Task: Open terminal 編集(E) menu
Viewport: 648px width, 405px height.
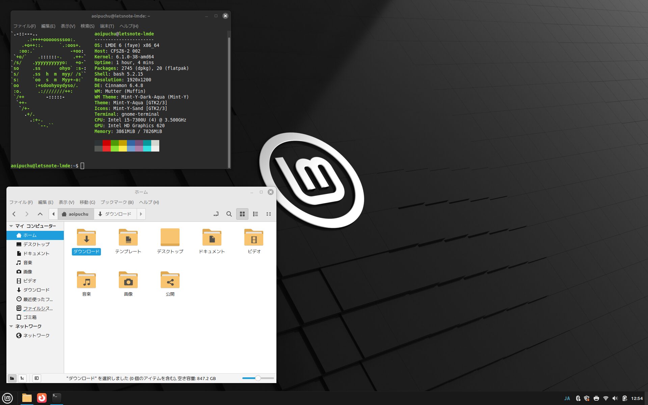Action: click(x=48, y=26)
